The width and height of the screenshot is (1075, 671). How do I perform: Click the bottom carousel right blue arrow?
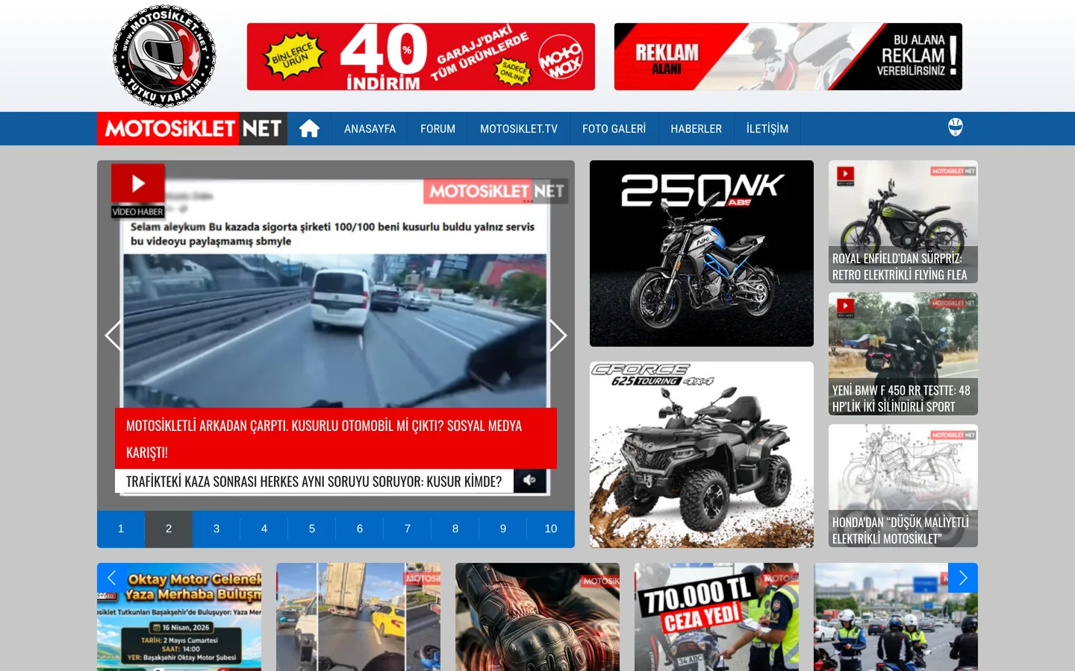pyautogui.click(x=963, y=578)
